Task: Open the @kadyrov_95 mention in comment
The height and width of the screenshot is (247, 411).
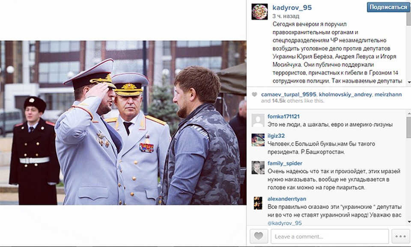Action: pos(284,223)
